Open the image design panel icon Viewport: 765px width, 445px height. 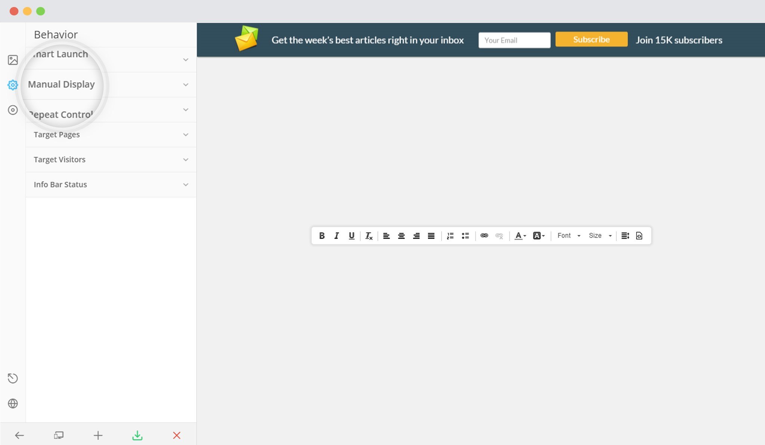[x=13, y=60]
